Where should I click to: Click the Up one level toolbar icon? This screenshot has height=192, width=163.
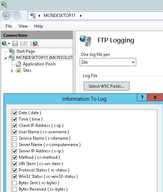pos(25,43)
